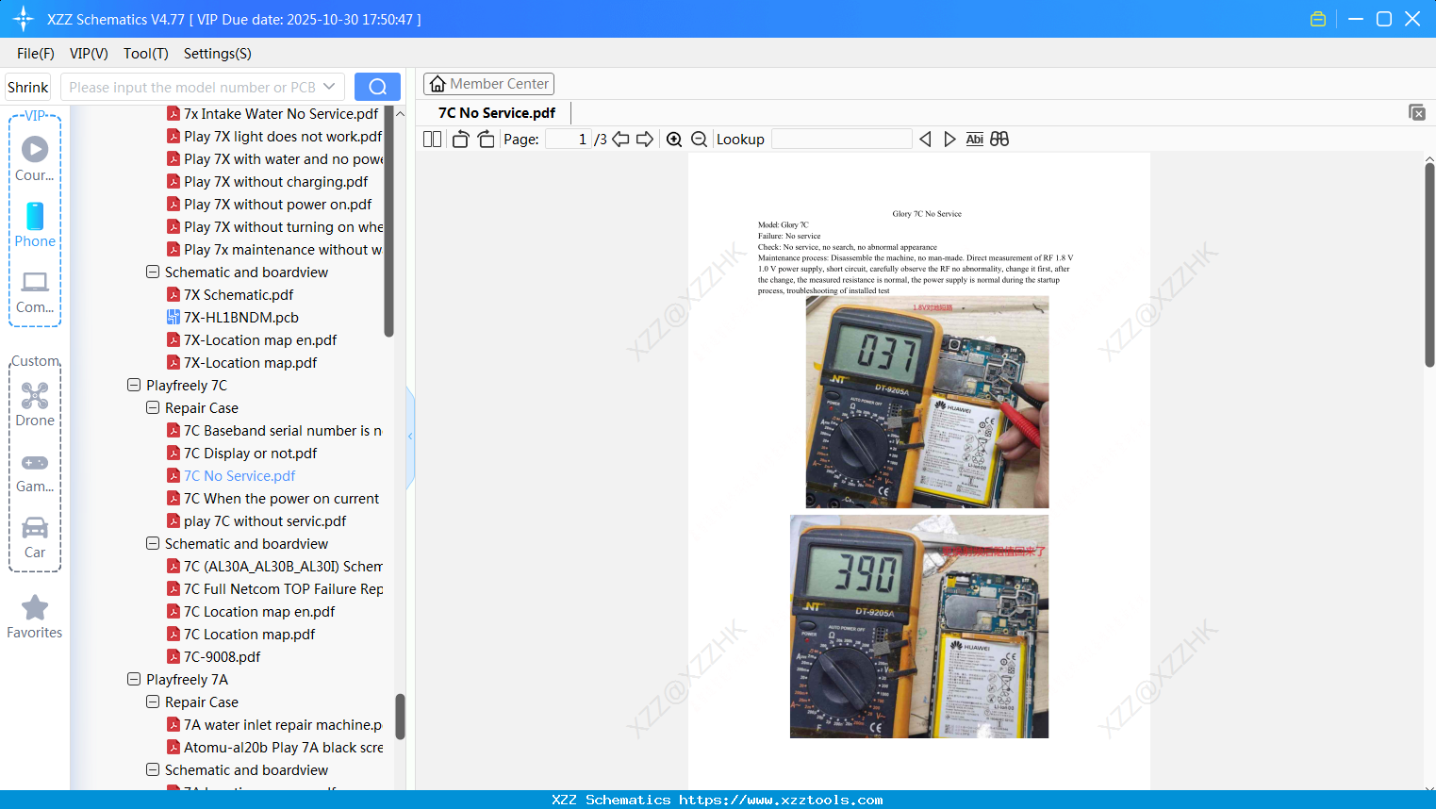Collapse the Playfreely 7C tree node
This screenshot has height=809, width=1436.
point(134,386)
